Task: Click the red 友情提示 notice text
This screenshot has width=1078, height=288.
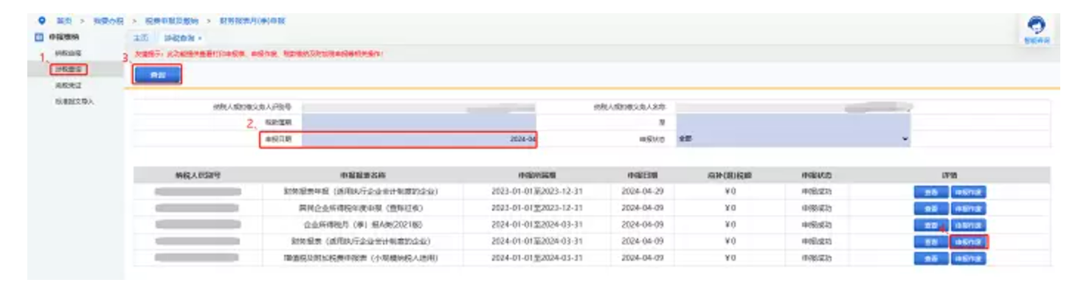Action: tap(259, 55)
